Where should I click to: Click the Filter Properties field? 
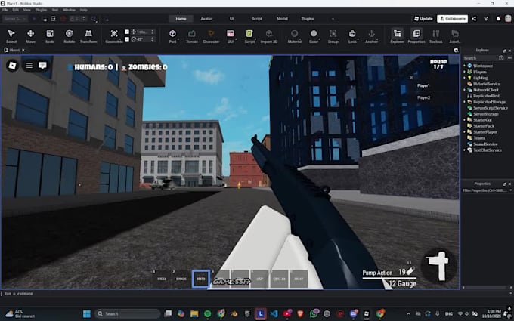click(486, 190)
